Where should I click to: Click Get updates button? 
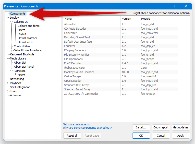click(x=181, y=127)
